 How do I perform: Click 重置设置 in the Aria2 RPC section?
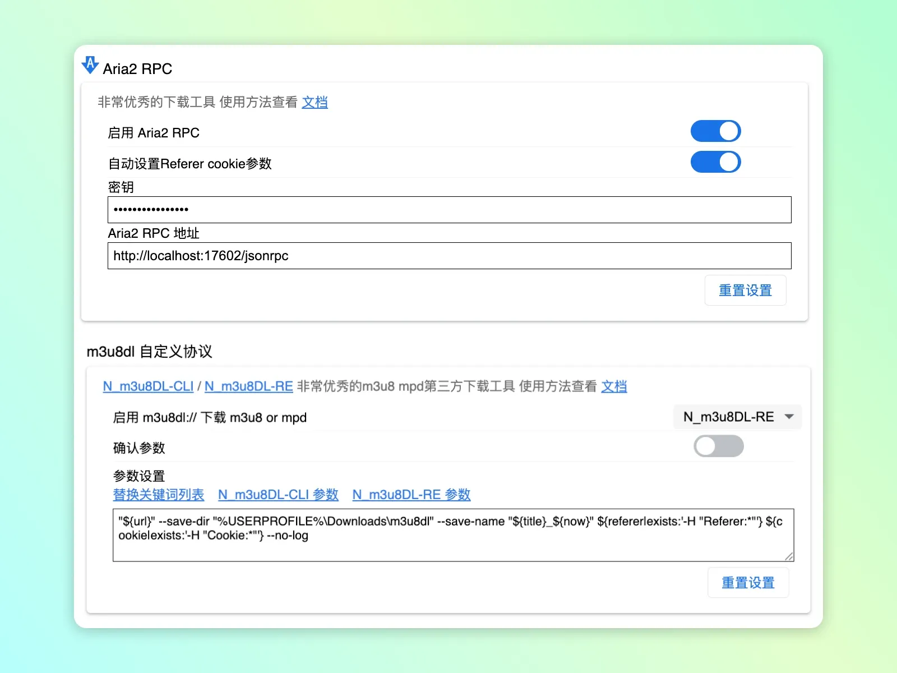click(x=745, y=291)
